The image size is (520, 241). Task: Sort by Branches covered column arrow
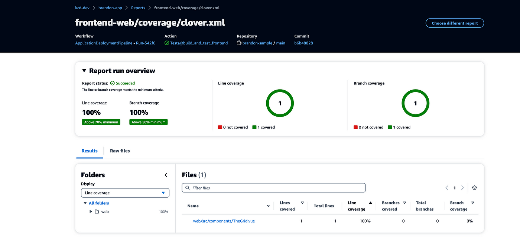click(404, 203)
